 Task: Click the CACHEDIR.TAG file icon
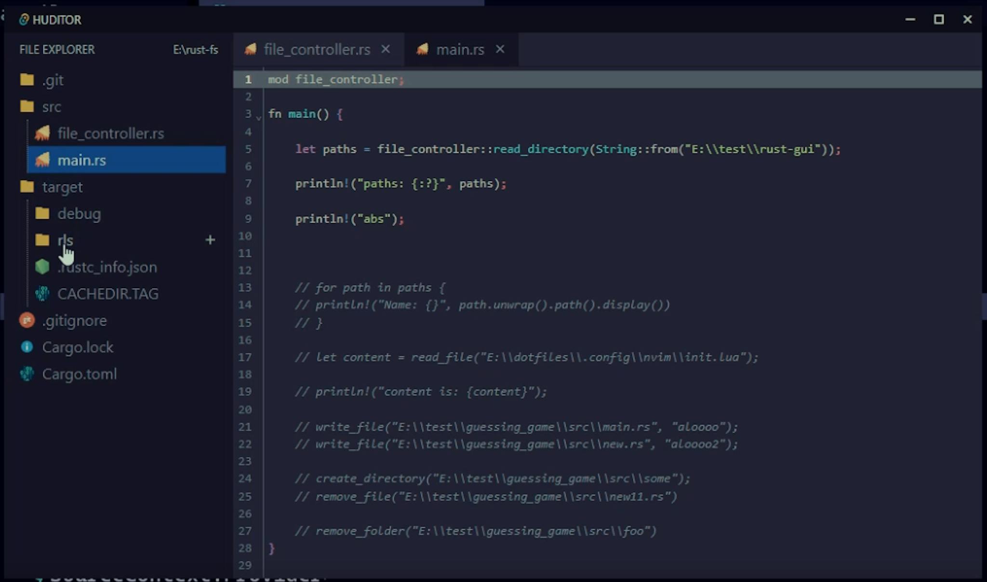coord(42,293)
